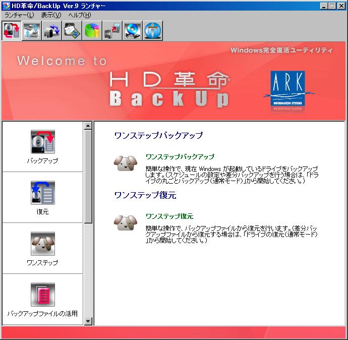This screenshot has height=340, width=348.
Task: Click the blue disc toolbar icon
Action: (x=133, y=31)
